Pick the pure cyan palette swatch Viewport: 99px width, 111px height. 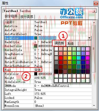[79, 58]
